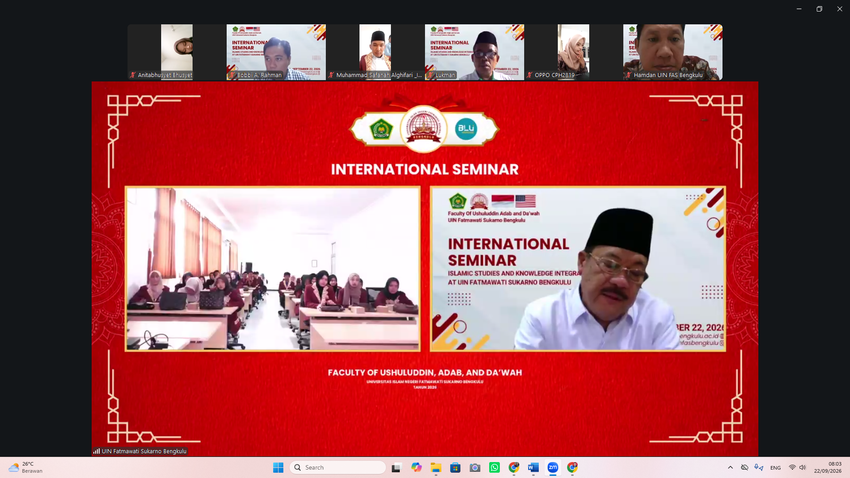Open weather widget showing 26°C Berawan

point(26,467)
